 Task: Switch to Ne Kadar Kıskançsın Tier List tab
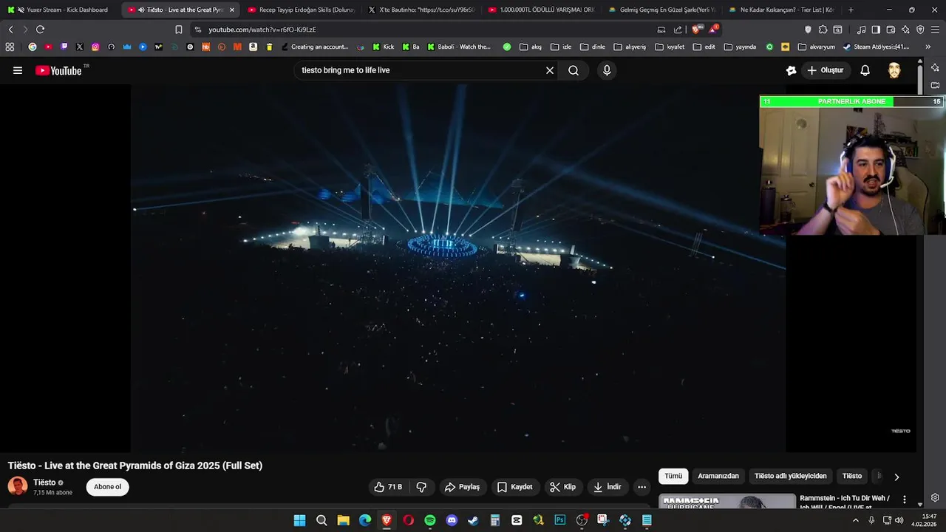click(x=782, y=10)
